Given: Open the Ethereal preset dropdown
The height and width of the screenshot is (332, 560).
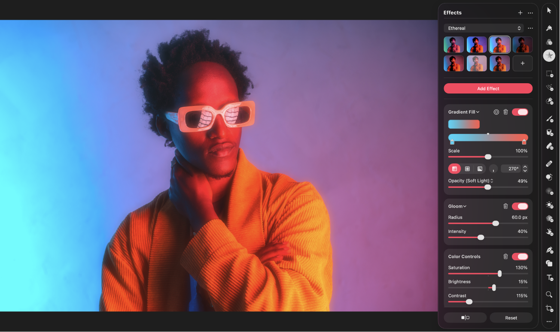Looking at the screenshot, I should tap(484, 28).
